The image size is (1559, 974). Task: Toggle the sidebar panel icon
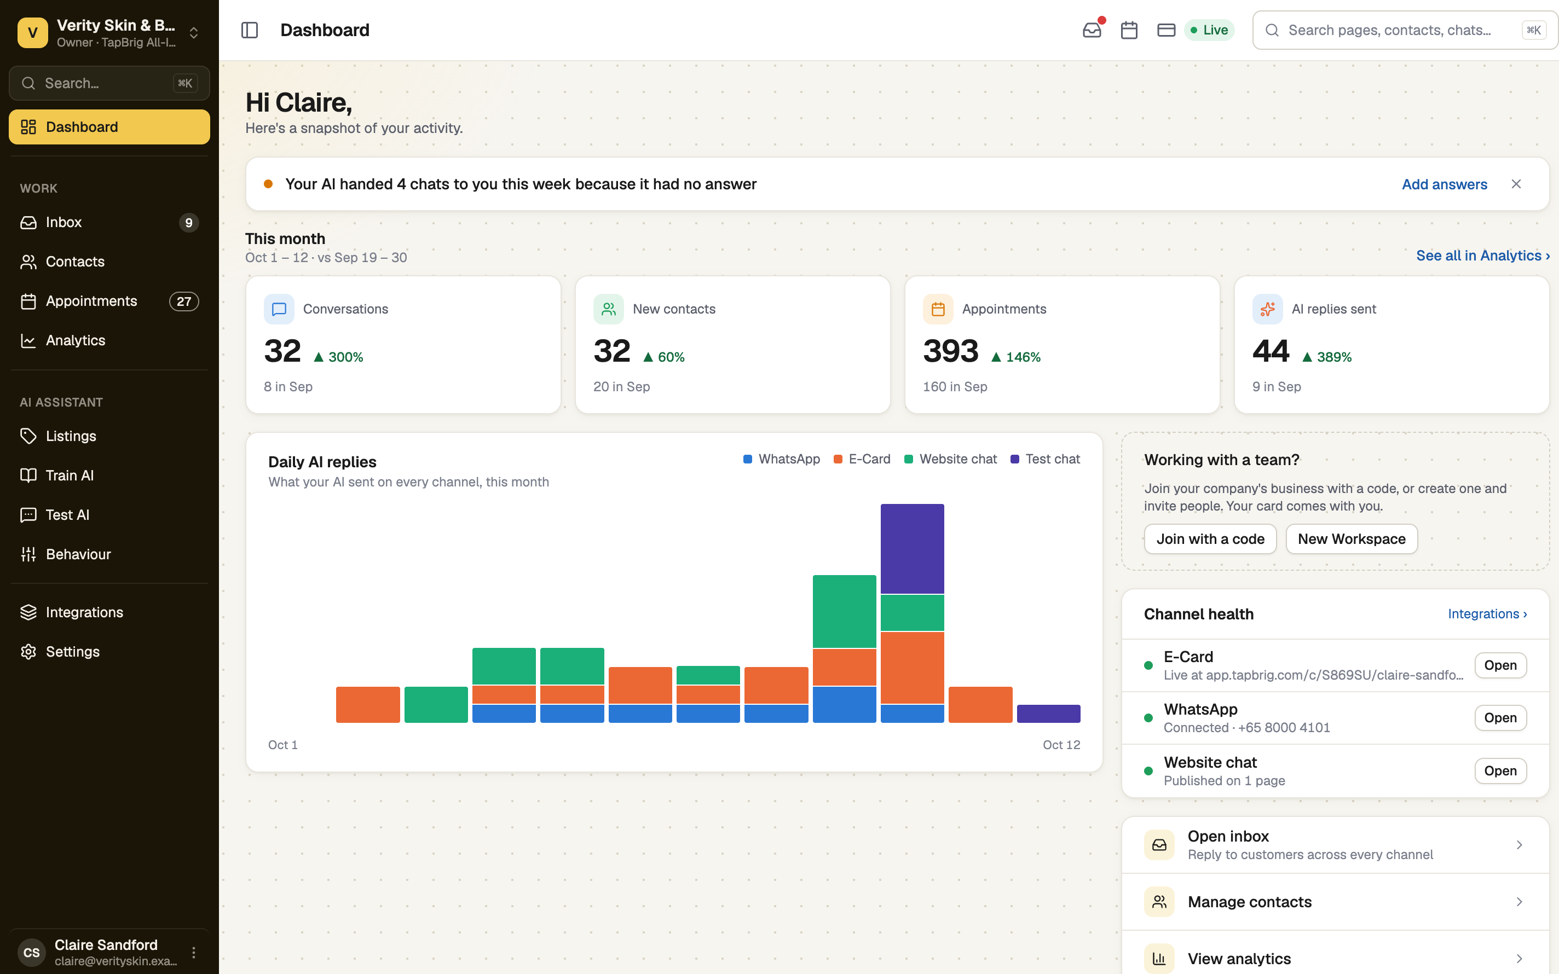pyautogui.click(x=249, y=30)
